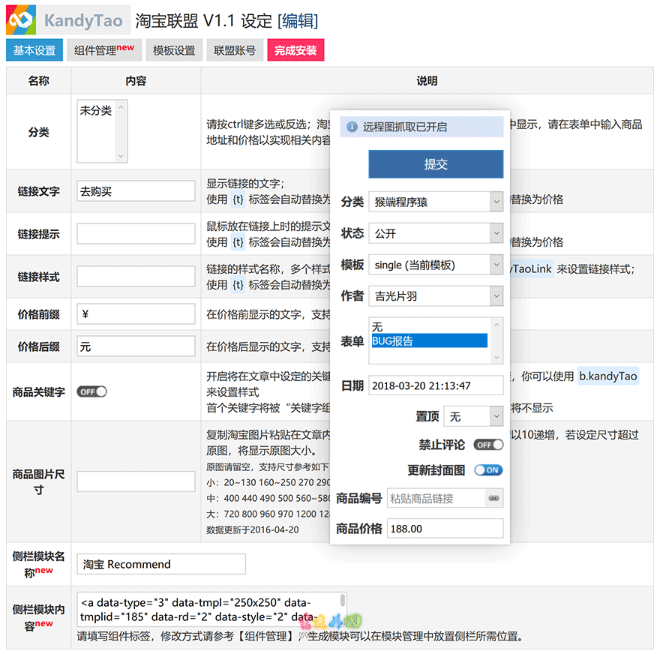Viewport: 660px width, 654px height.
Task: Click the b.kandyTao code tag
Action: [607, 376]
